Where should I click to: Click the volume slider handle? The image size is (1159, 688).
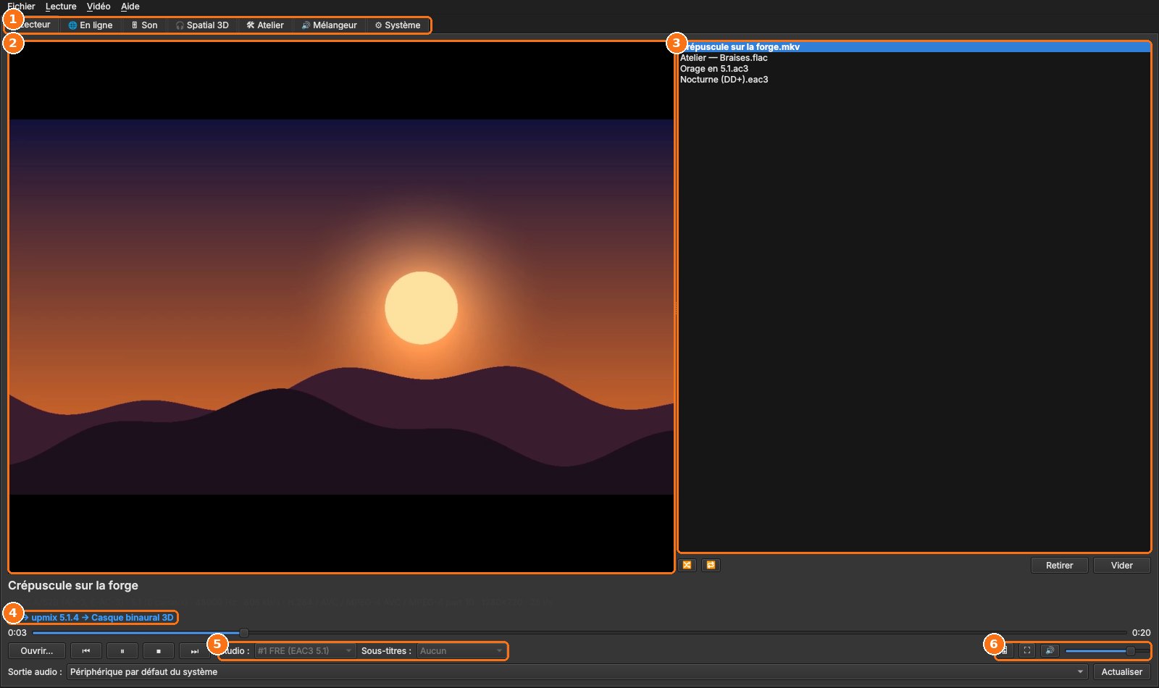(1131, 651)
